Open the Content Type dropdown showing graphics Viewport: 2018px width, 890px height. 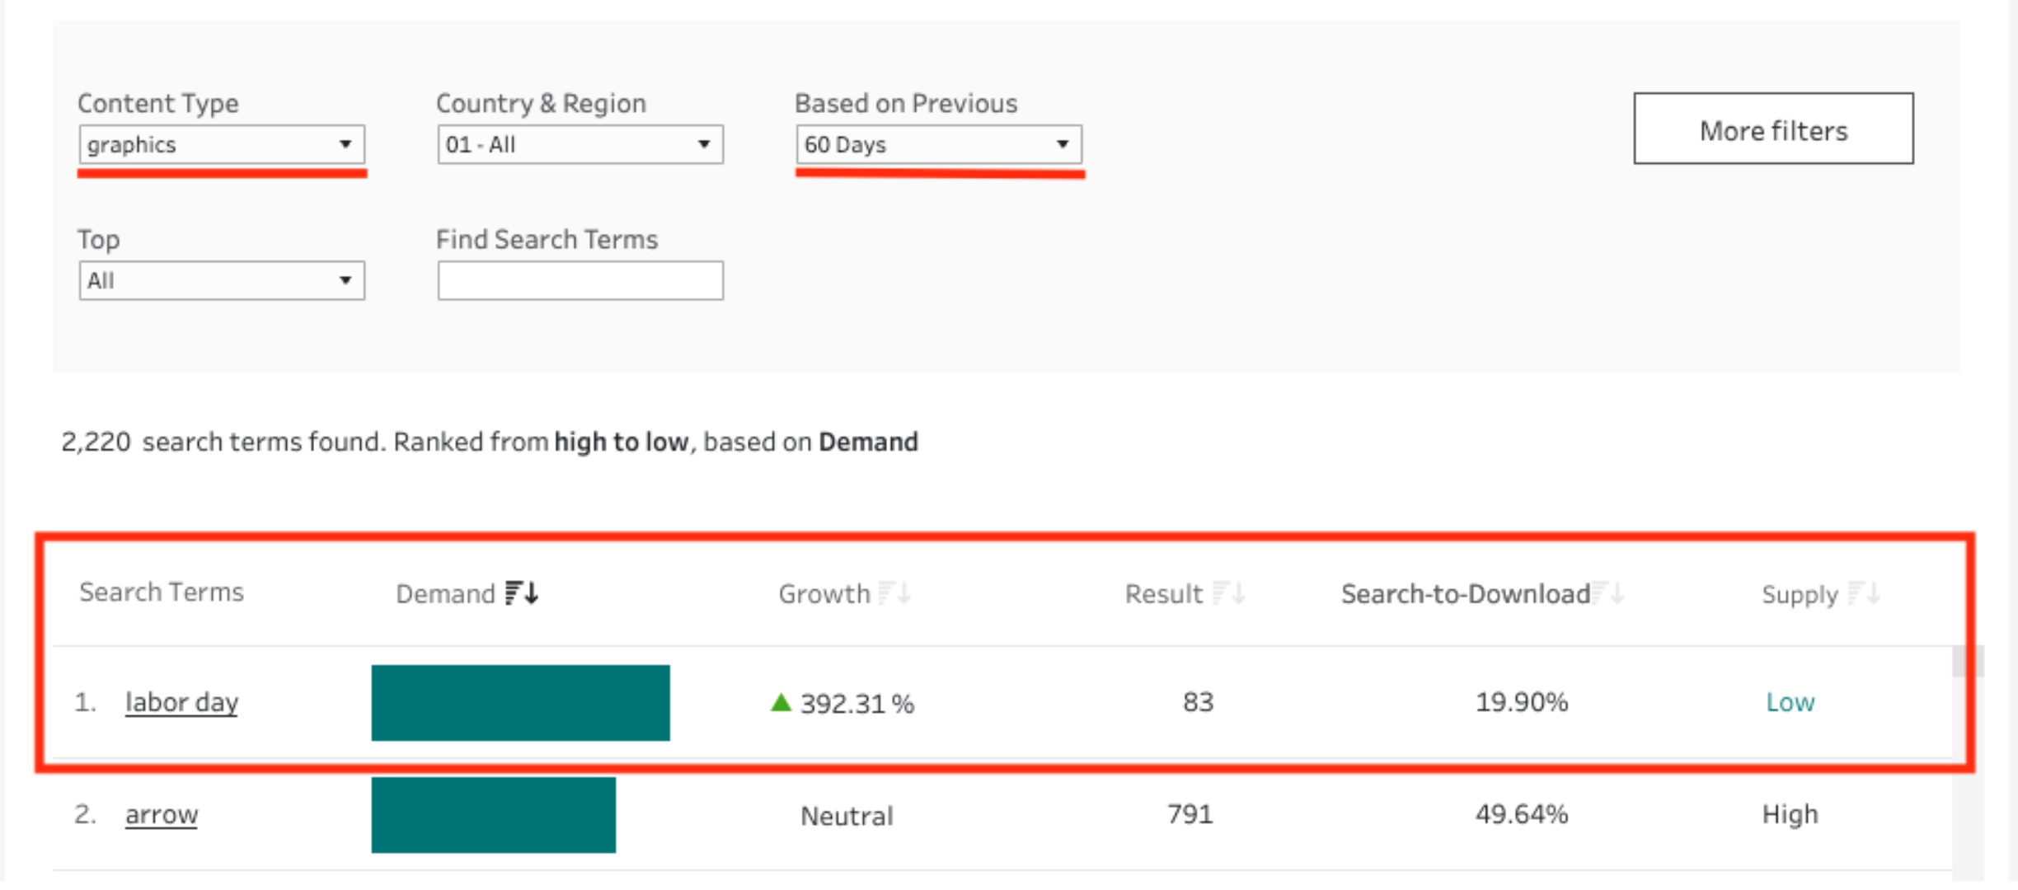222,144
